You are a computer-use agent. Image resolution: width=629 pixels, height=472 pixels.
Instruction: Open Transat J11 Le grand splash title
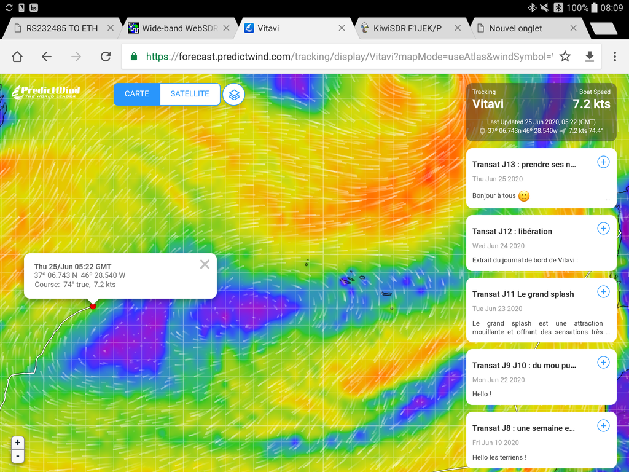(x=523, y=294)
